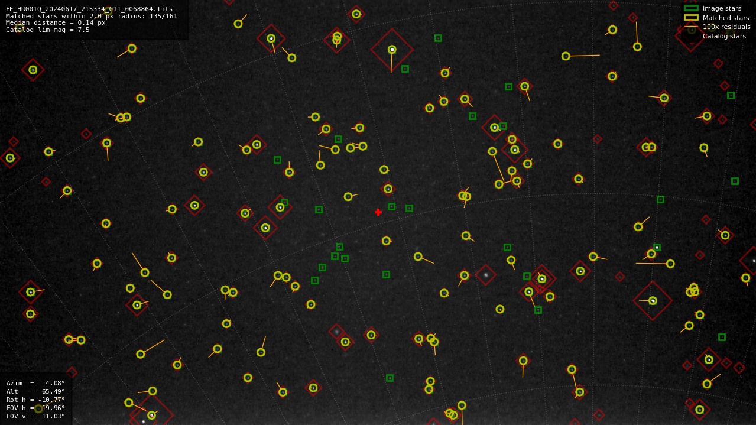Click the green Image stars legend box

(691, 8)
